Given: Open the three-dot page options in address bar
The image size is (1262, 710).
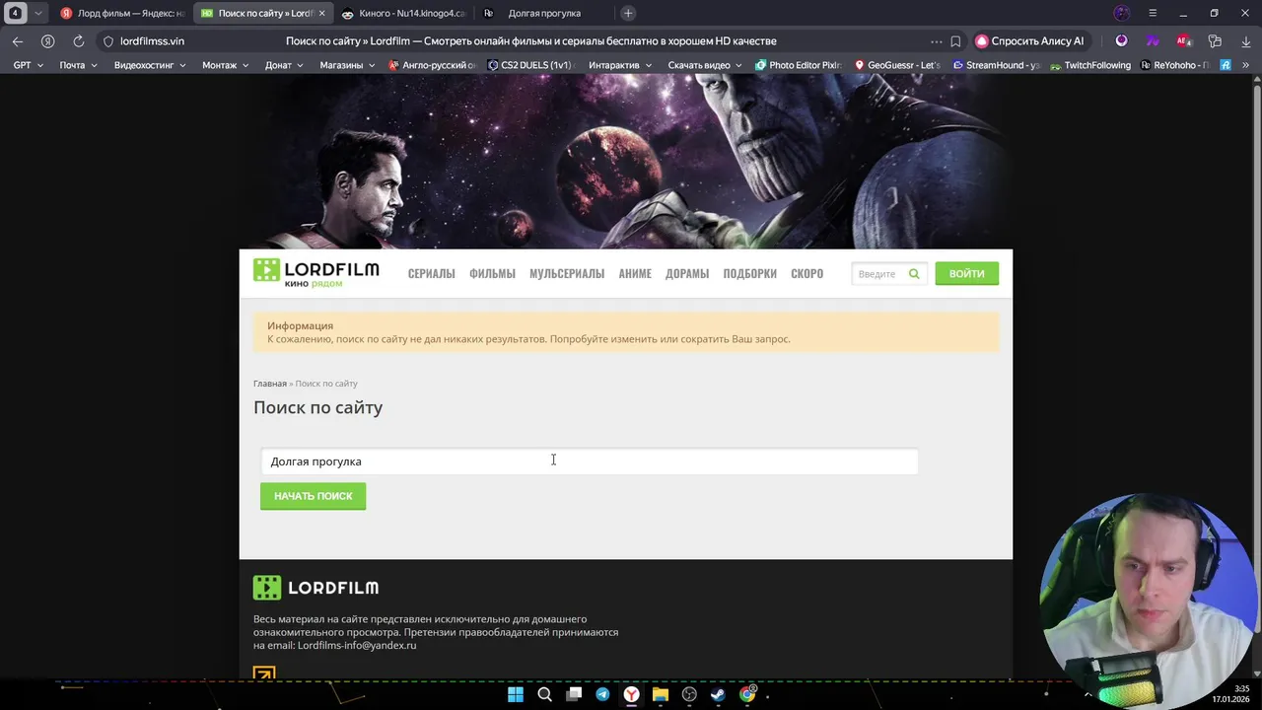Looking at the screenshot, I should tap(936, 41).
